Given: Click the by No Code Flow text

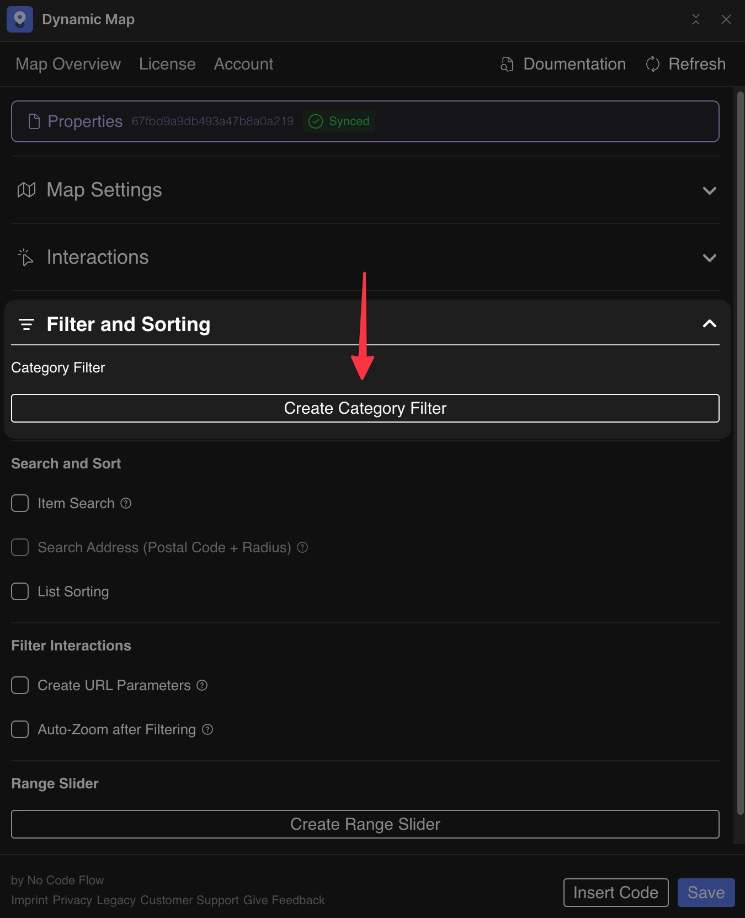Looking at the screenshot, I should coord(57,880).
